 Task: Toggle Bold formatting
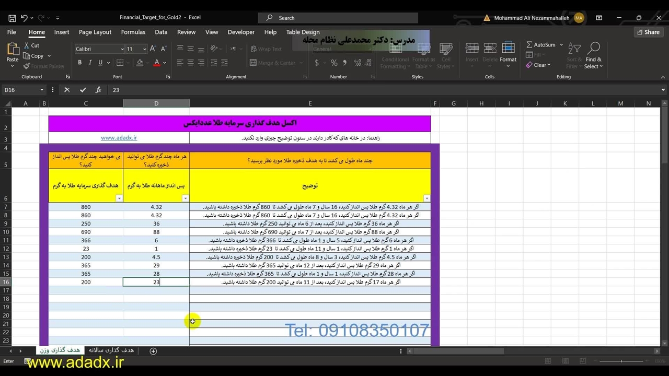79,63
